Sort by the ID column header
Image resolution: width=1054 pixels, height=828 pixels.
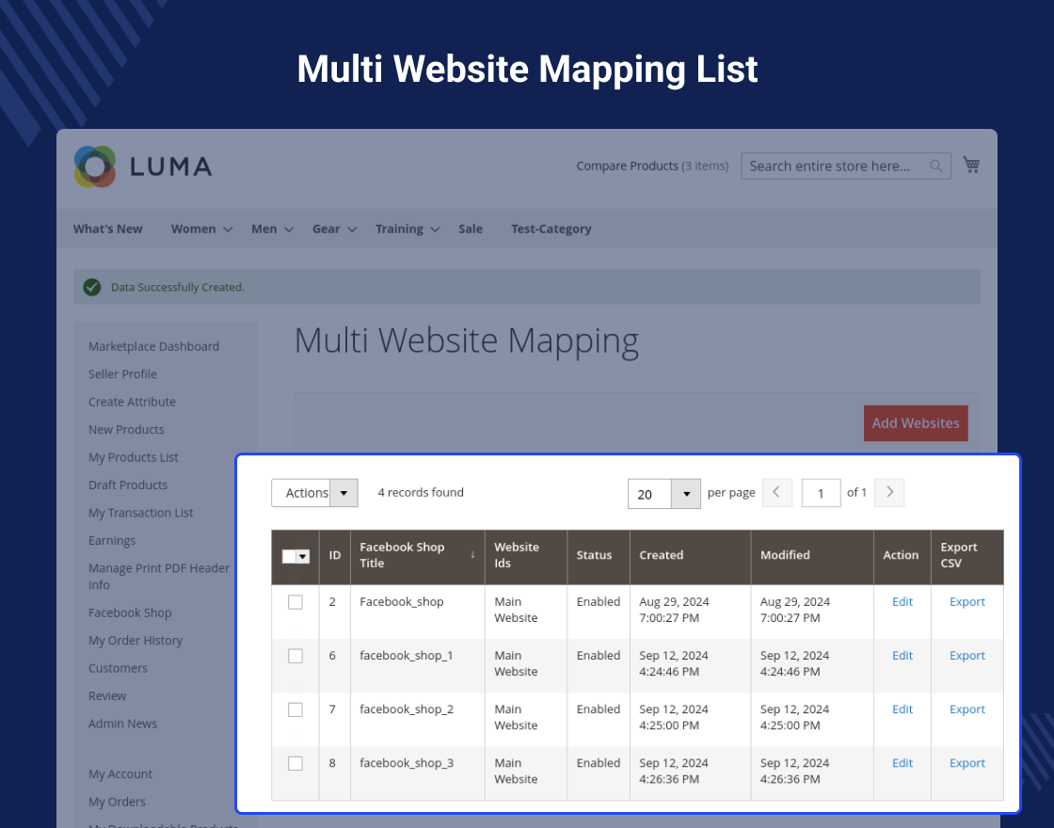tap(335, 556)
